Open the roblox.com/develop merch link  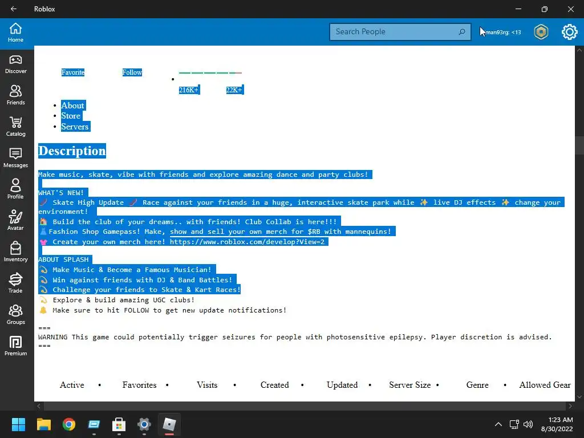pos(247,242)
